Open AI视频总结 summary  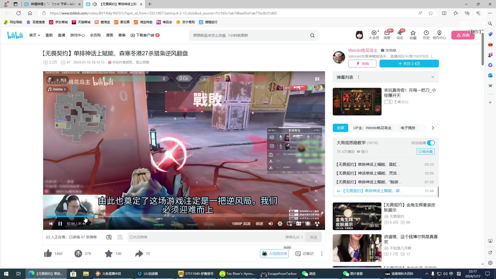point(274,254)
